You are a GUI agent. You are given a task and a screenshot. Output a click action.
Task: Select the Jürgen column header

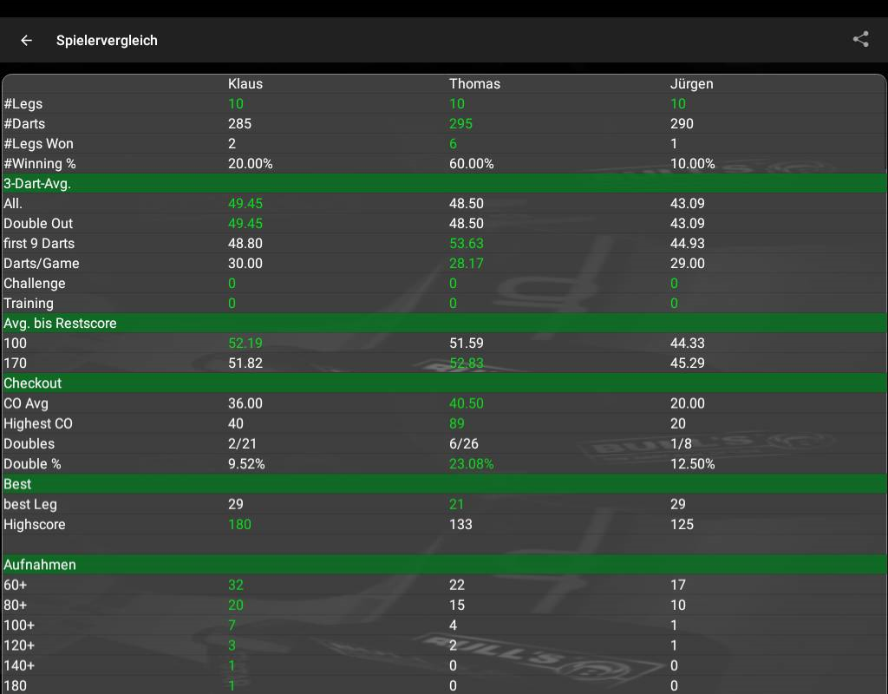691,84
